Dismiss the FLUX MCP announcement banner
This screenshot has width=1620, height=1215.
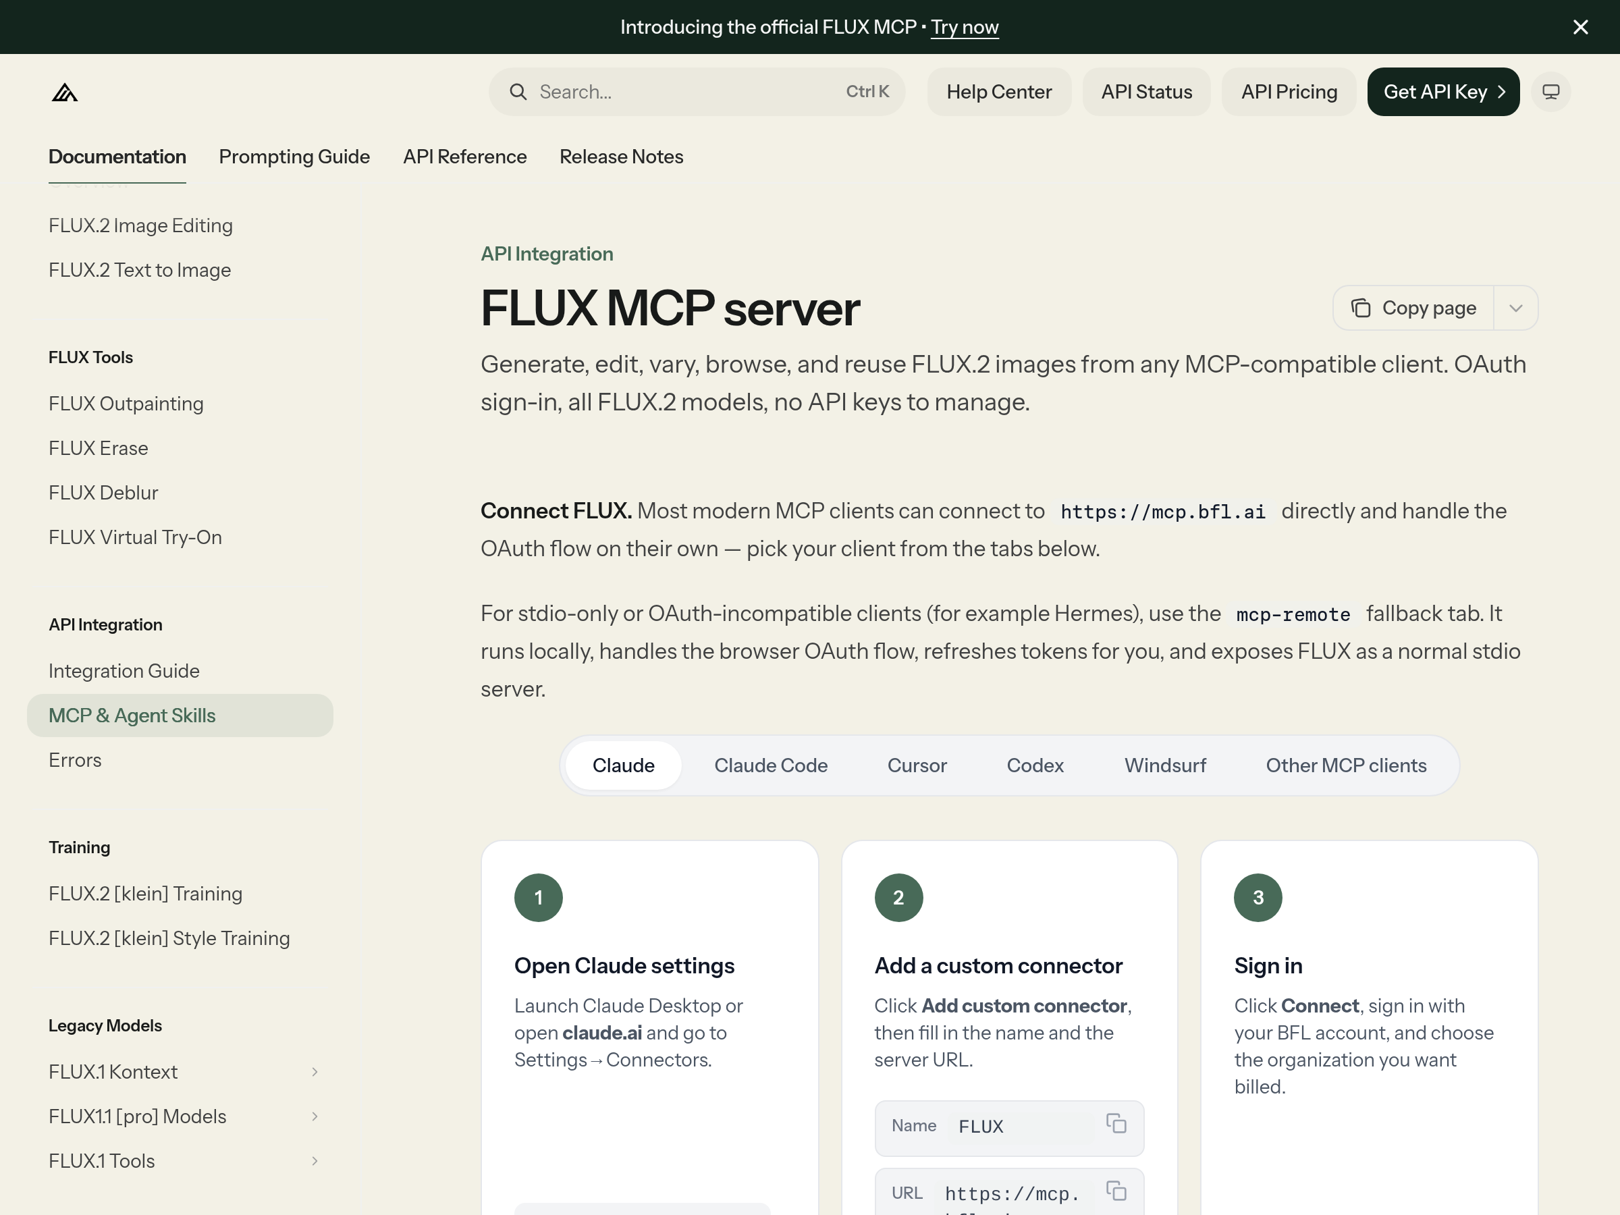[1580, 27]
